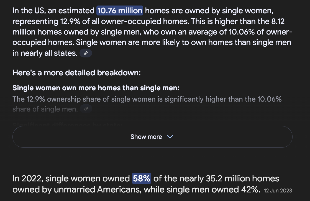310x201 pixels.
Task: Expand the answer with Show more
Action: pos(152,137)
